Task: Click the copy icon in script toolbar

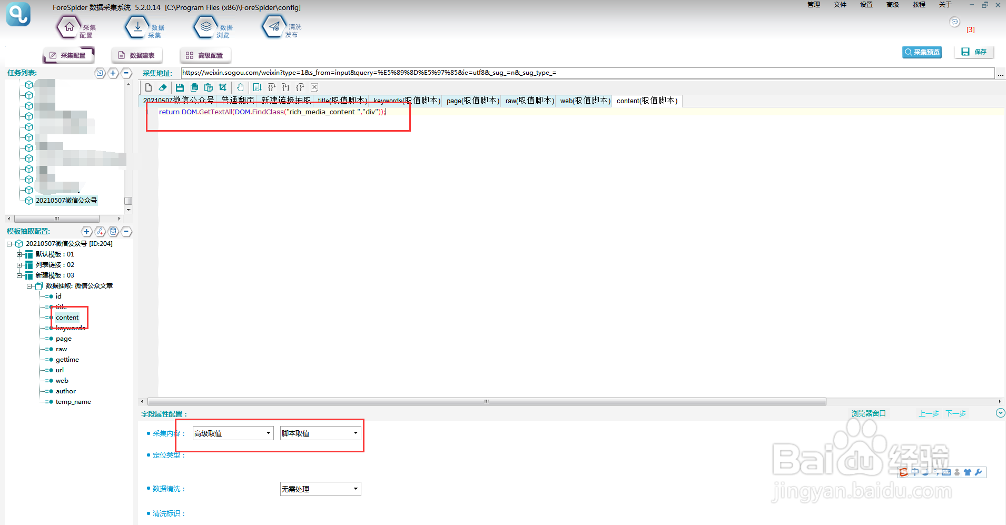Action: click(x=194, y=87)
